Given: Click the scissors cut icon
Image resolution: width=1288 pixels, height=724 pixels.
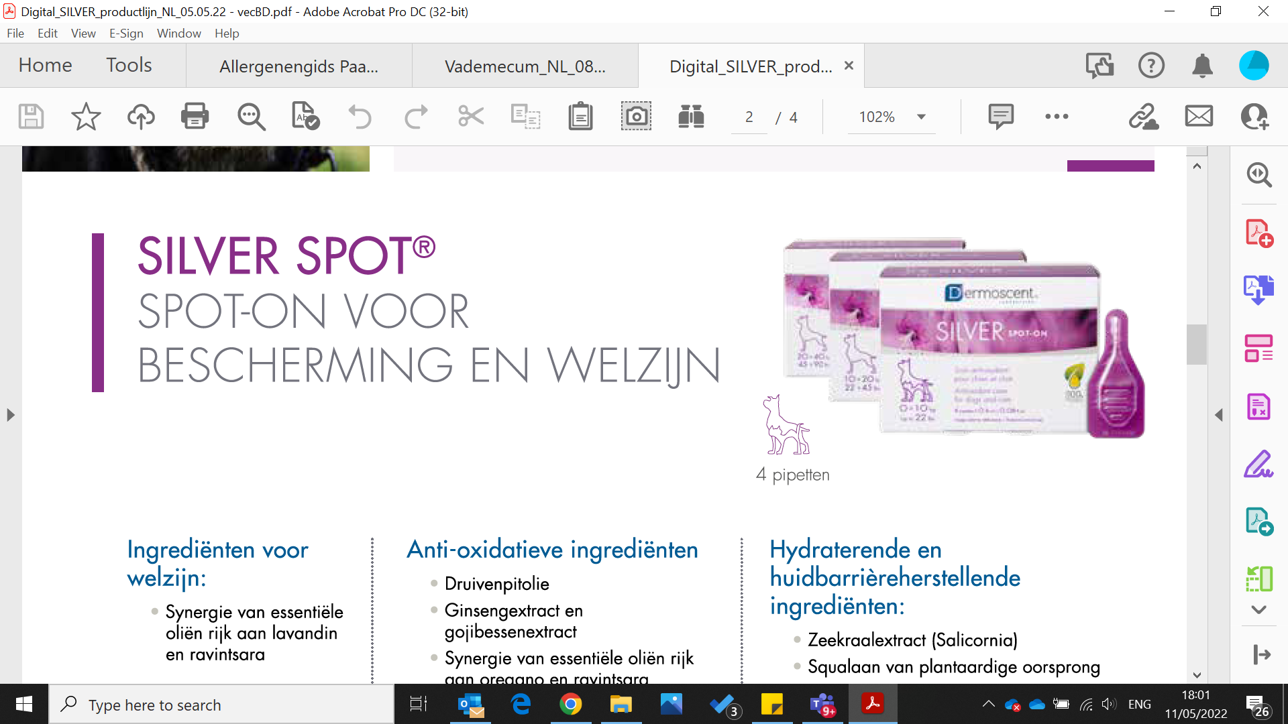Looking at the screenshot, I should click(471, 117).
